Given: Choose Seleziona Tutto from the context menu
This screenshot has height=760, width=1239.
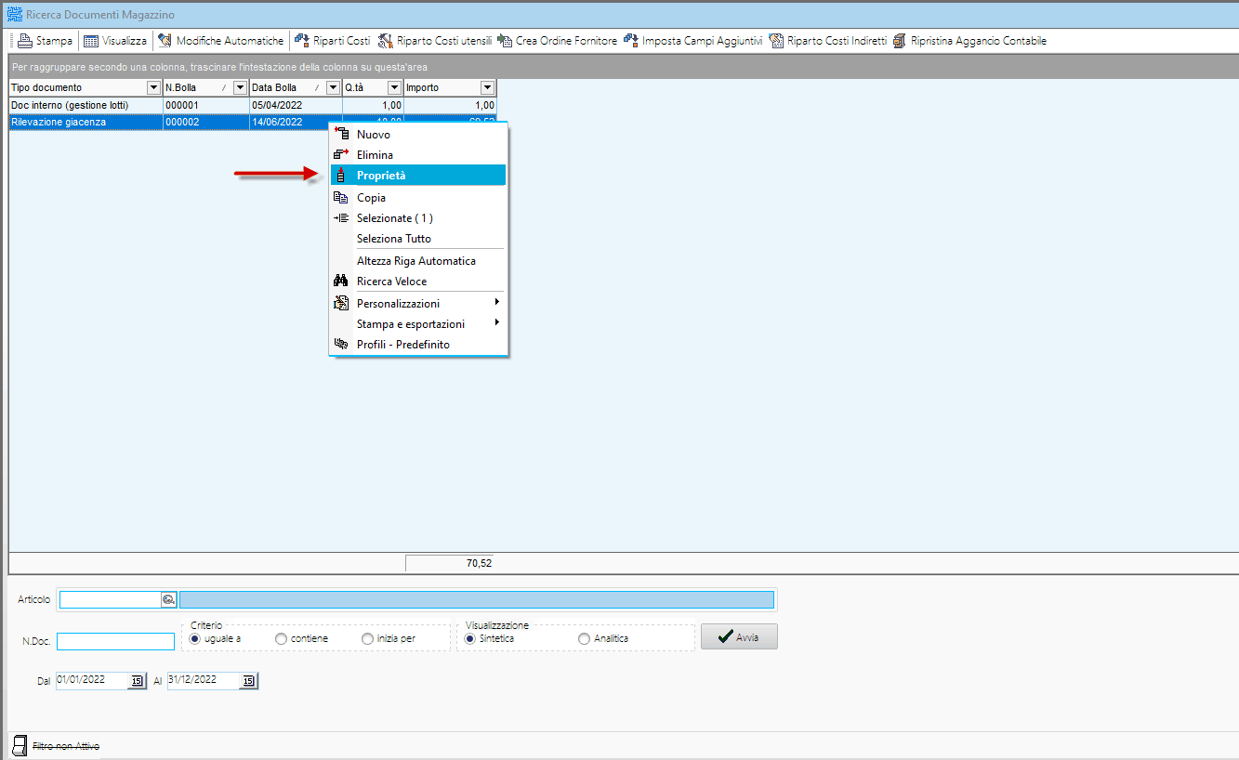Looking at the screenshot, I should (418, 239).
